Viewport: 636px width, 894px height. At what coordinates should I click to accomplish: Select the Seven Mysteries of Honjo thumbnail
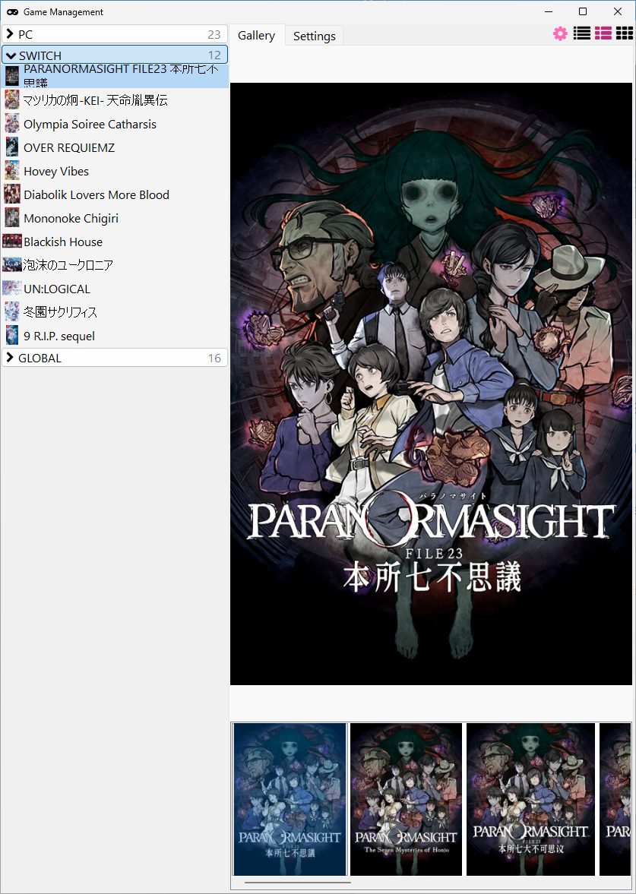pos(406,799)
